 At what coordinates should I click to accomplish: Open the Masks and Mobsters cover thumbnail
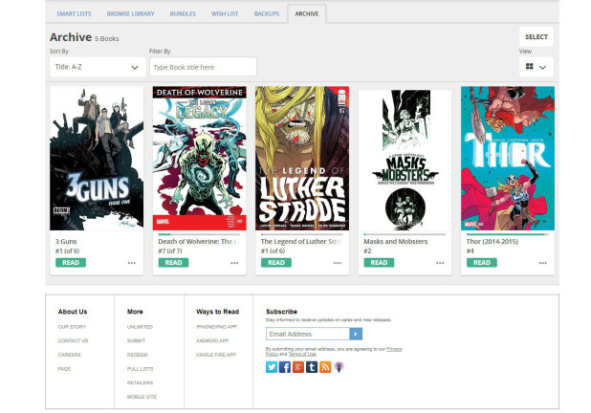pyautogui.click(x=405, y=159)
